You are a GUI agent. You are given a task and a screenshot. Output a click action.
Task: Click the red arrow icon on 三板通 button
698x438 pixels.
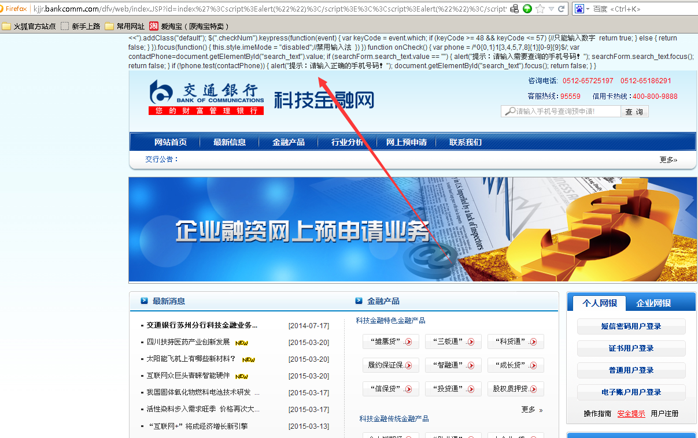click(x=470, y=342)
